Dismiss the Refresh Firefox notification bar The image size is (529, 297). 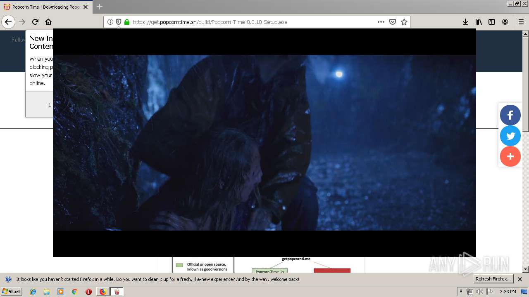(x=520, y=279)
